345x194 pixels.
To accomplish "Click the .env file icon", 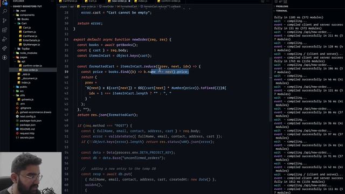I will pos(17,103).
